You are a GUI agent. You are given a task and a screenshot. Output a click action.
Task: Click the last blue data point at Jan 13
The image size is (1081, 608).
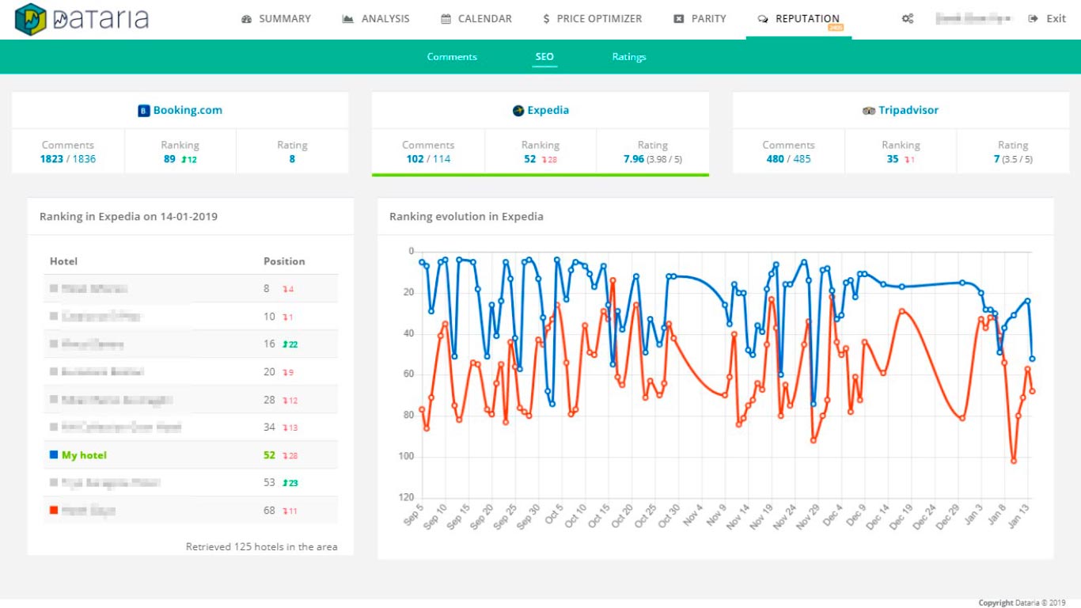pos(1032,359)
